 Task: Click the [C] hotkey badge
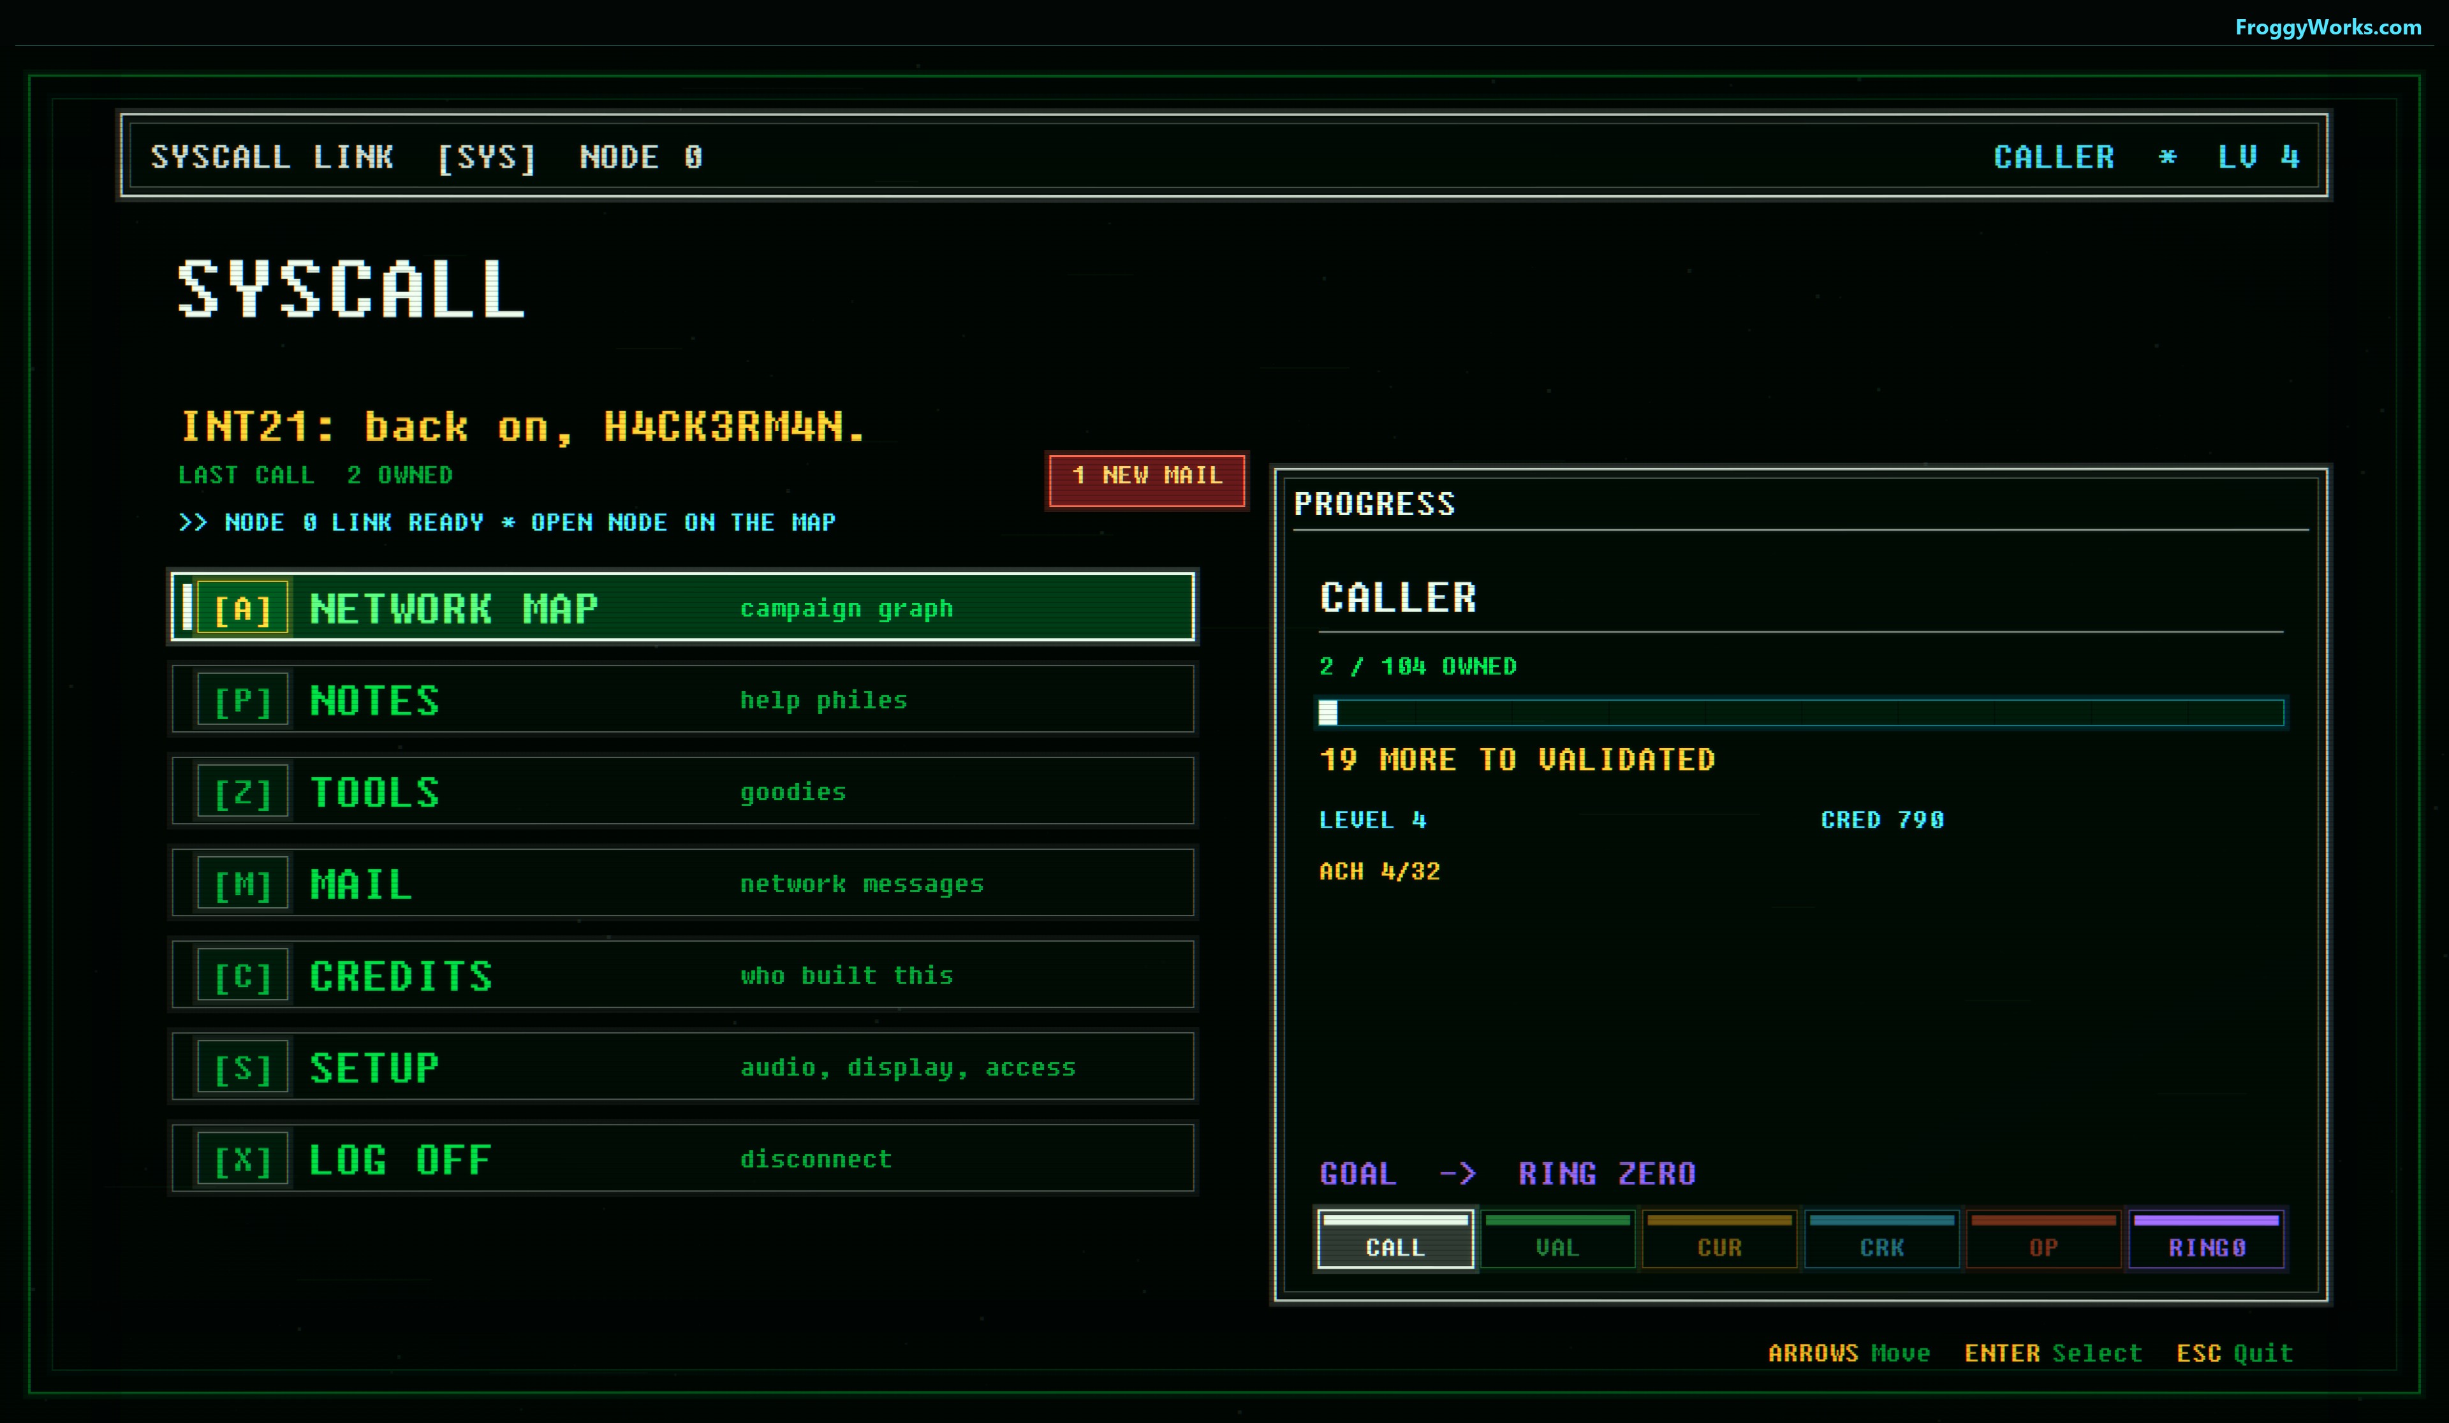(x=242, y=975)
